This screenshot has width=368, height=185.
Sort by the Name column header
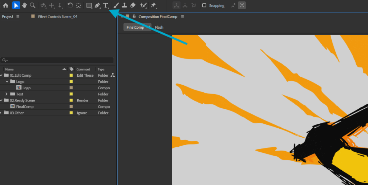click(9, 69)
